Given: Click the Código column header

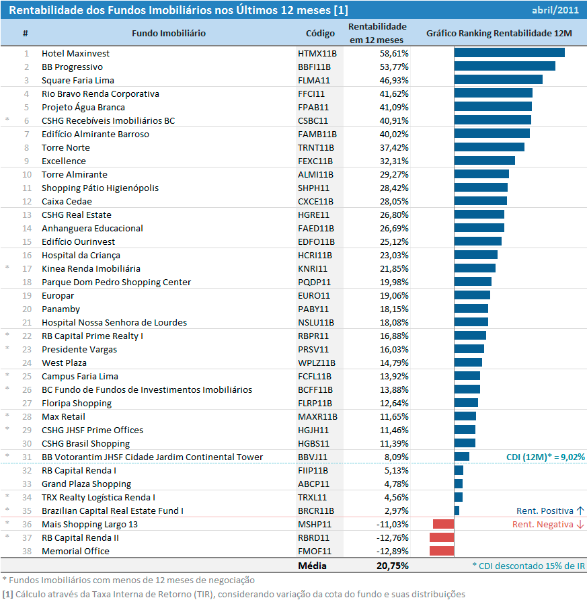Looking at the screenshot, I should coord(319,33).
